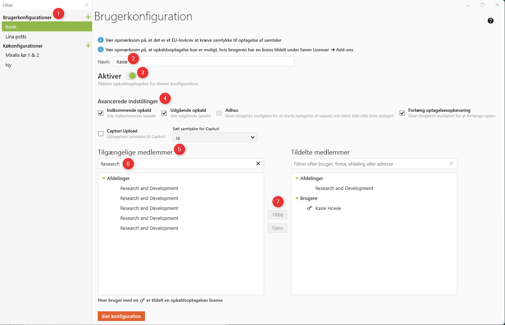This screenshot has width=505, height=325.
Task: Open help via the question mark icon
Action: click(x=491, y=21)
